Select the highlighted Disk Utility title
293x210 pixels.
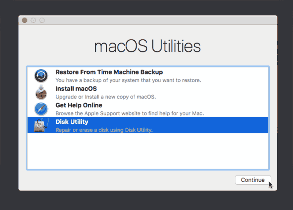click(72, 122)
